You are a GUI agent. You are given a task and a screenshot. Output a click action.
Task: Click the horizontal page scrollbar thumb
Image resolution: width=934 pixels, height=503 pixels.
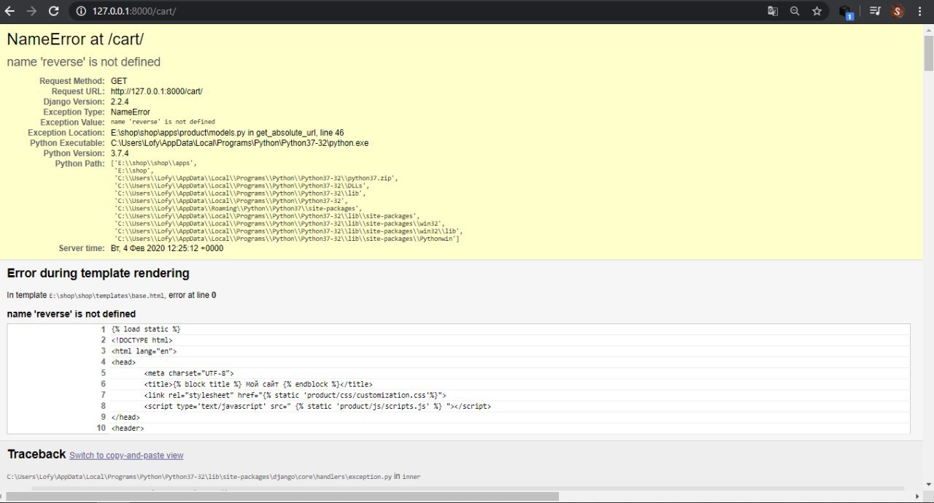click(282, 496)
